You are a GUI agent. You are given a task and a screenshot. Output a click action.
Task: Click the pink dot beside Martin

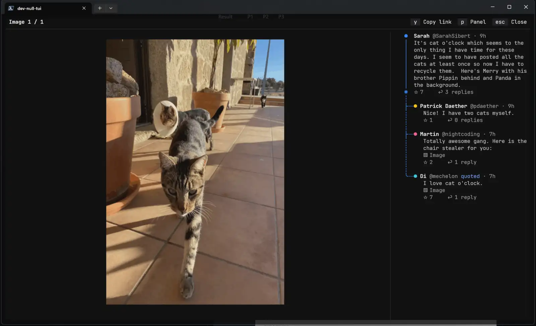point(415,134)
